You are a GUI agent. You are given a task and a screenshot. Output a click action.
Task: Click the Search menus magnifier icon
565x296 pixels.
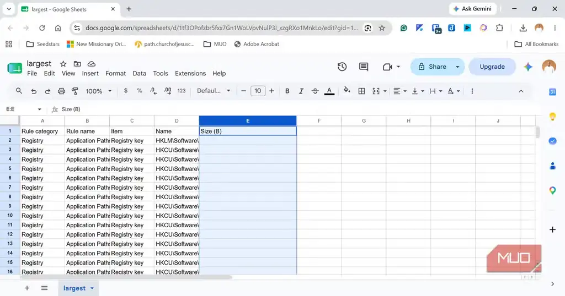(19, 91)
